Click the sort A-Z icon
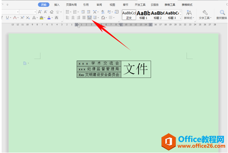This screenshot has height=153, width=228. [x=103, y=12]
